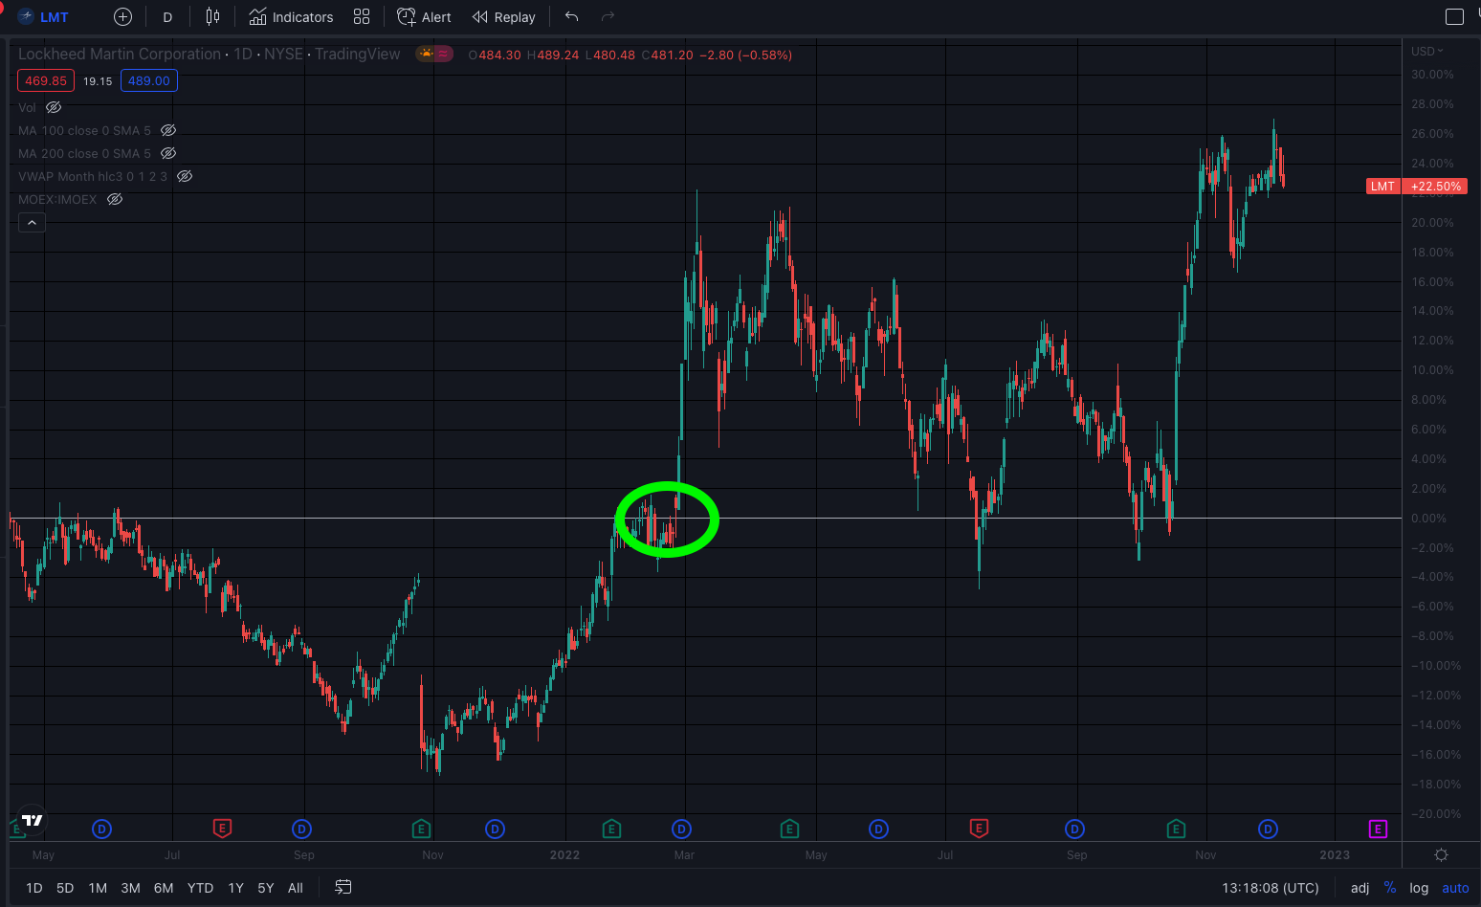Open the USD currency dropdown
This screenshot has height=907, width=1481.
tap(1427, 52)
